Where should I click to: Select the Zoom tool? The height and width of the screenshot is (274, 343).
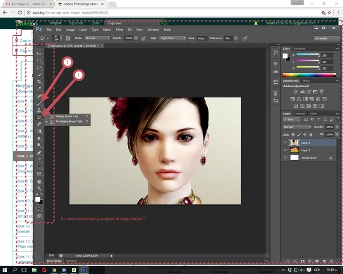[39, 188]
